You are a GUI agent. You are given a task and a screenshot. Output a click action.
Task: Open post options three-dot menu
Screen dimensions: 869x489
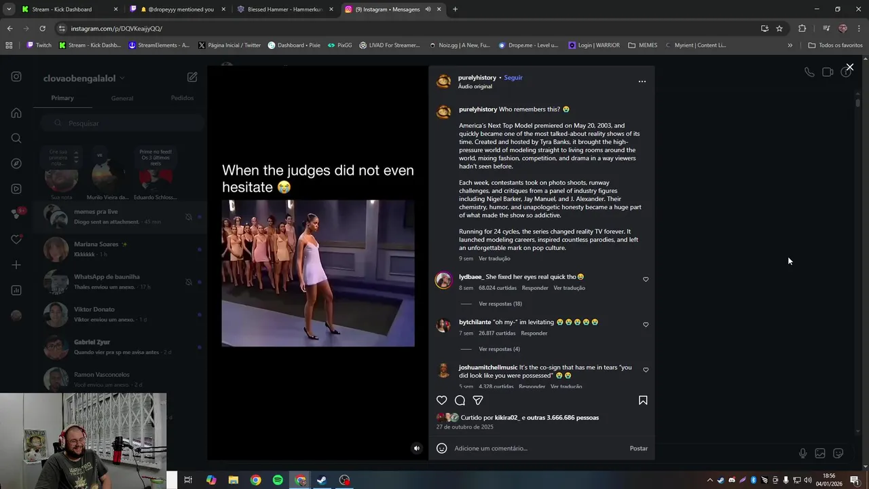click(642, 81)
